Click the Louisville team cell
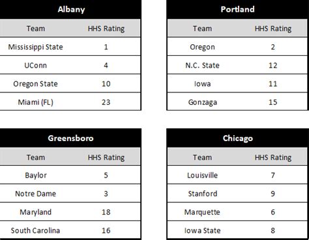The image size is (309, 240). (x=202, y=175)
